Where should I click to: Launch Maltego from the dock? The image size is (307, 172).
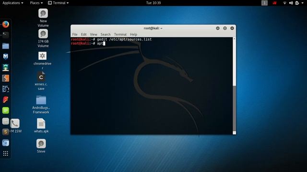click(x=5, y=89)
